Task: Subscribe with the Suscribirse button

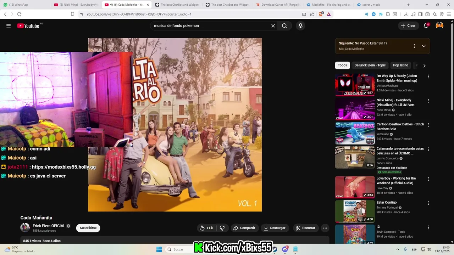Action: [88, 228]
